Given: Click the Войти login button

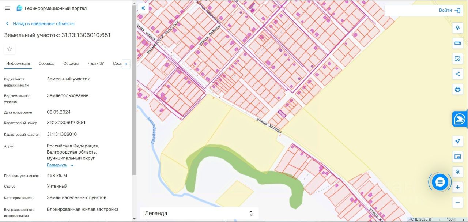Looking at the screenshot, I should pyautogui.click(x=449, y=10).
